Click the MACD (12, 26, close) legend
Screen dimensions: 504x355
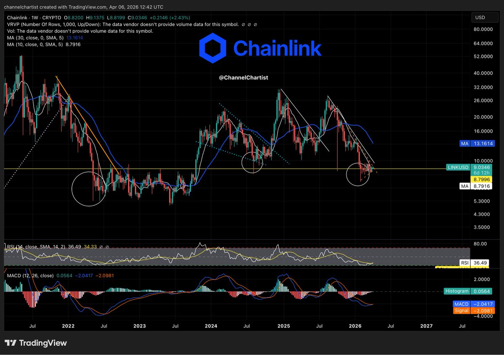tap(30, 276)
